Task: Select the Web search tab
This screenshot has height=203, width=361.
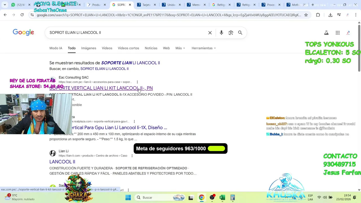Action: (x=166, y=48)
